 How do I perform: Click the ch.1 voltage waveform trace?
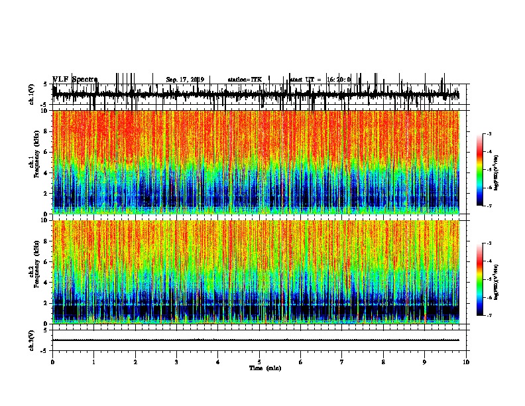point(256,94)
